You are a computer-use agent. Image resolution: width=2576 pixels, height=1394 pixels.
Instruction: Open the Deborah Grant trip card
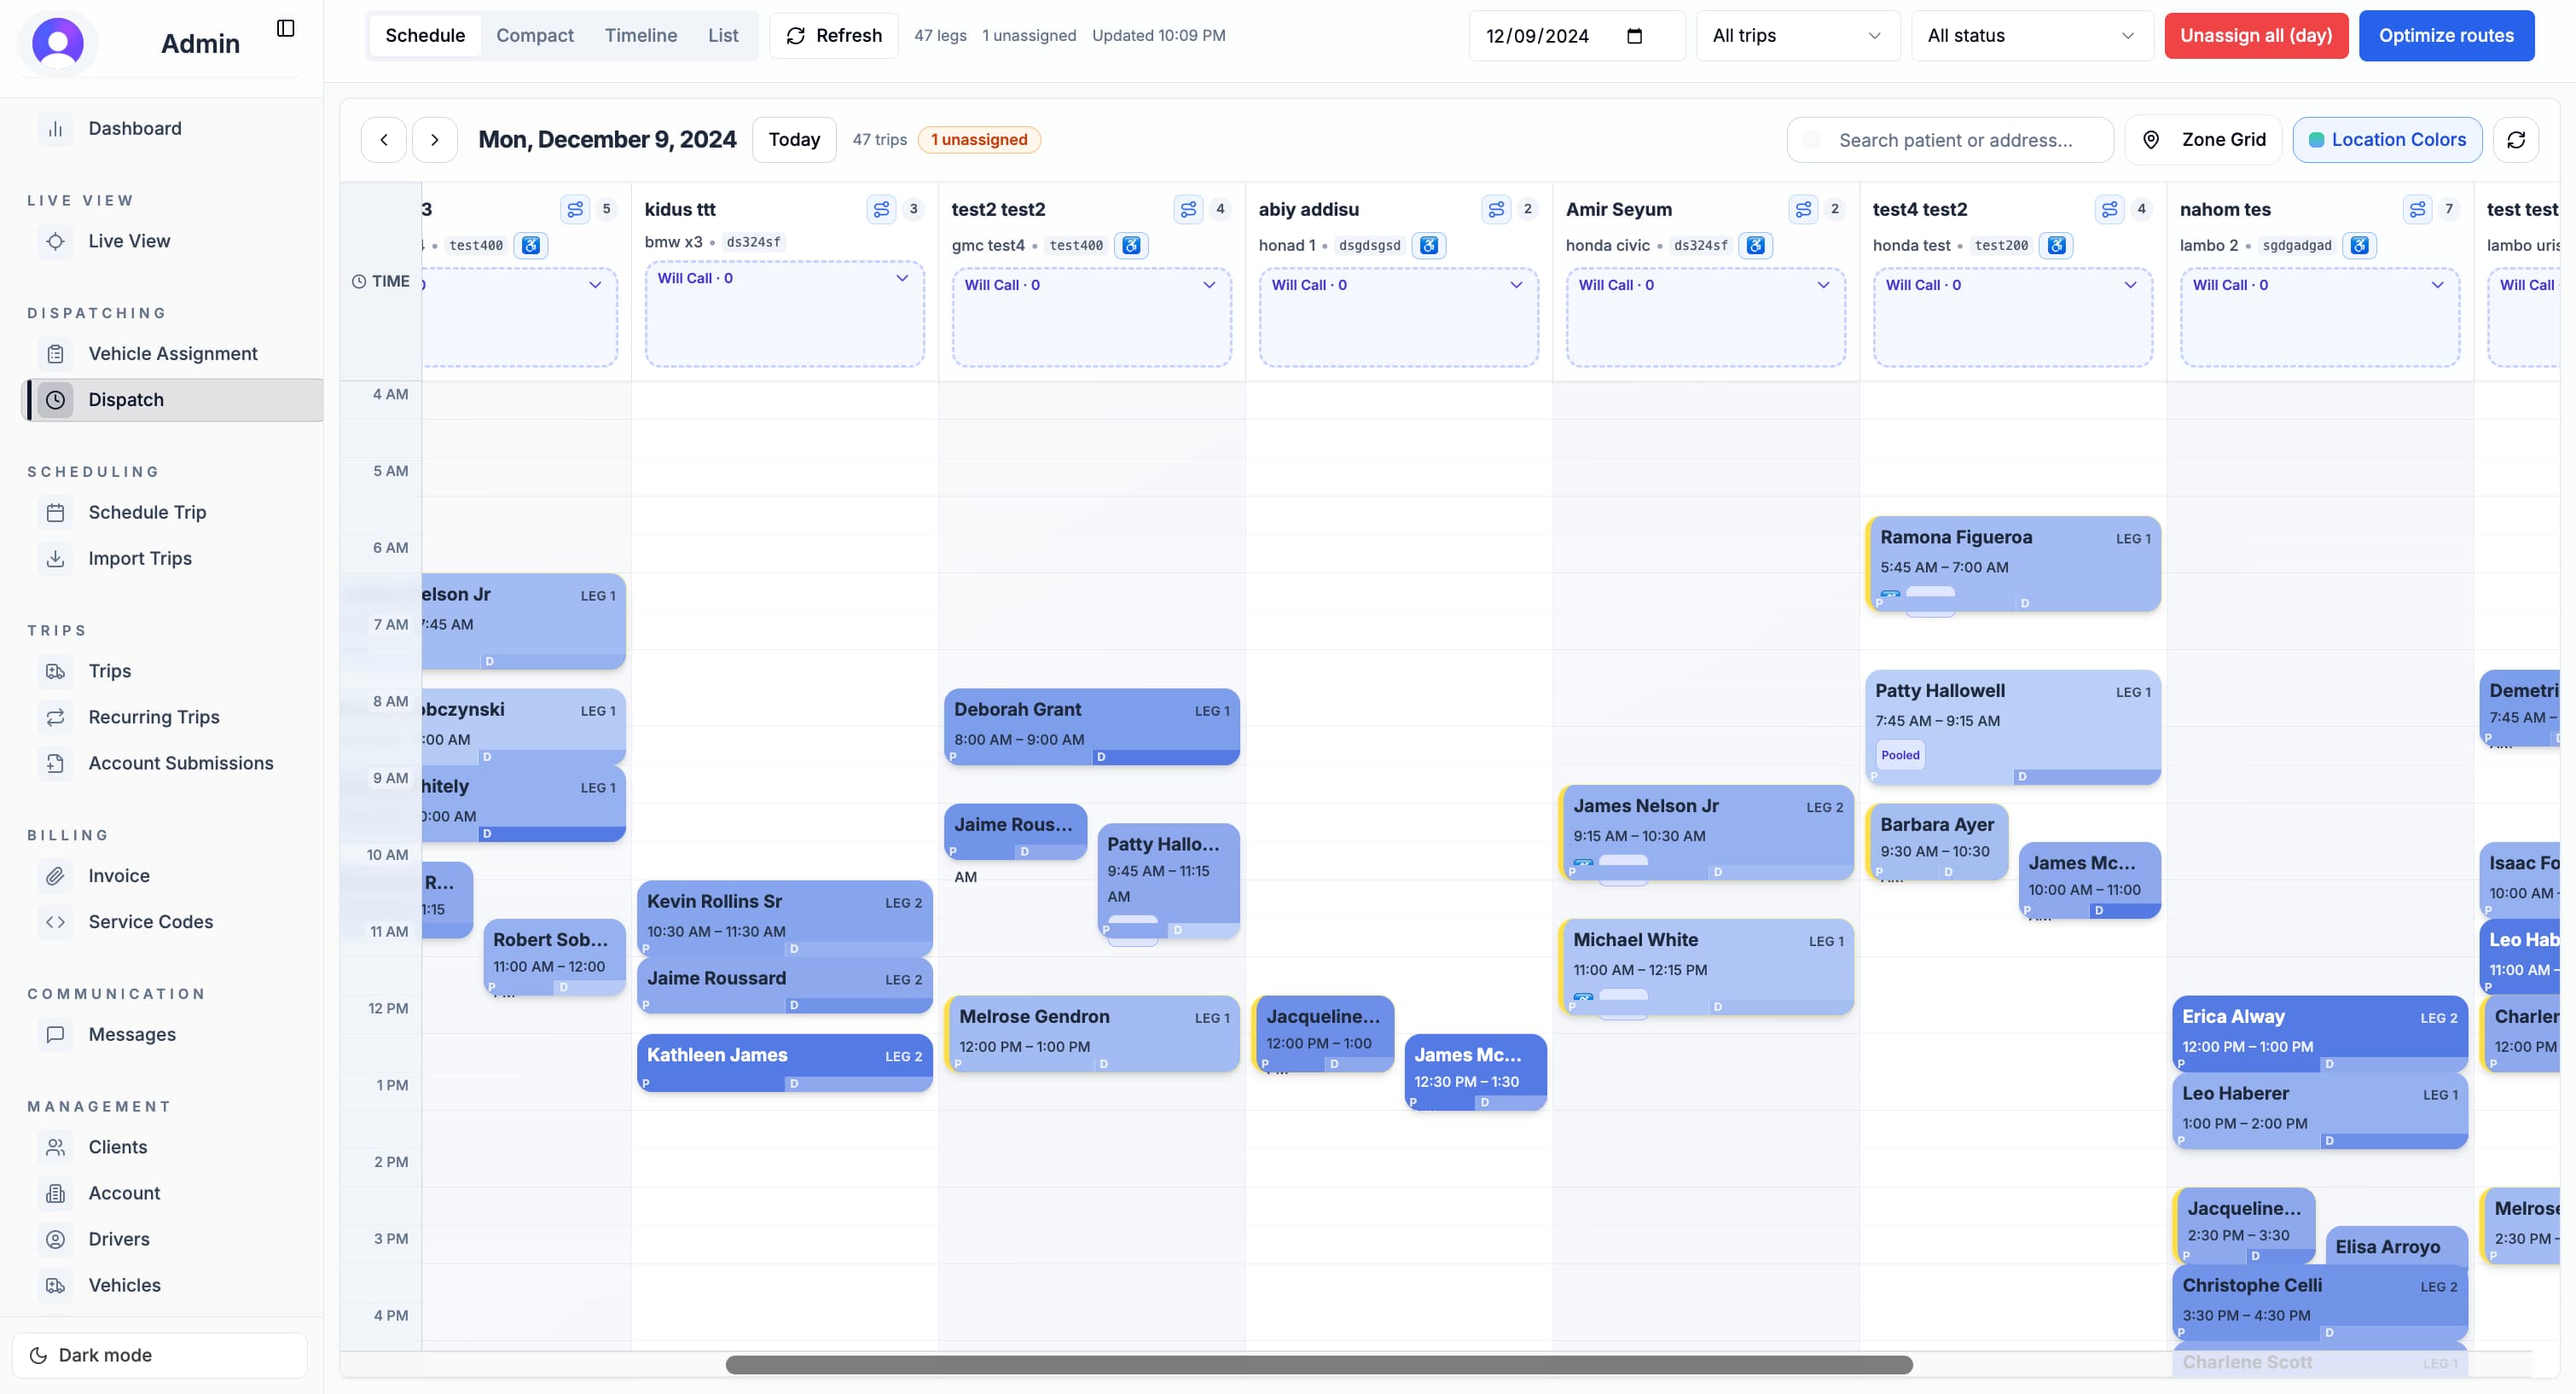click(1091, 727)
